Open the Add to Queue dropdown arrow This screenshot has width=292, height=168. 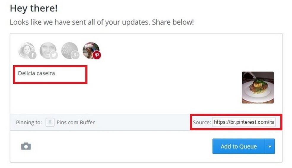tap(270, 146)
